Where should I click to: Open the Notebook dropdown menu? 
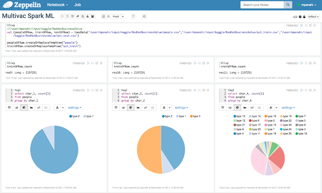[x=57, y=5]
